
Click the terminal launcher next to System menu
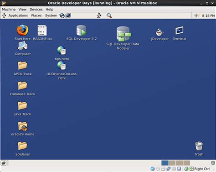pyautogui.click(x=68, y=16)
